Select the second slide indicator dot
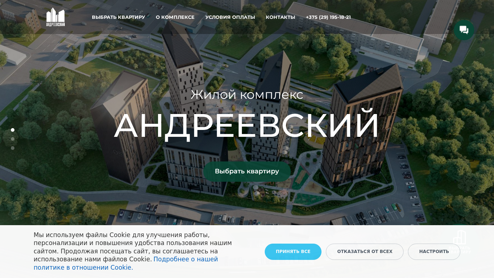 [x=13, y=139]
